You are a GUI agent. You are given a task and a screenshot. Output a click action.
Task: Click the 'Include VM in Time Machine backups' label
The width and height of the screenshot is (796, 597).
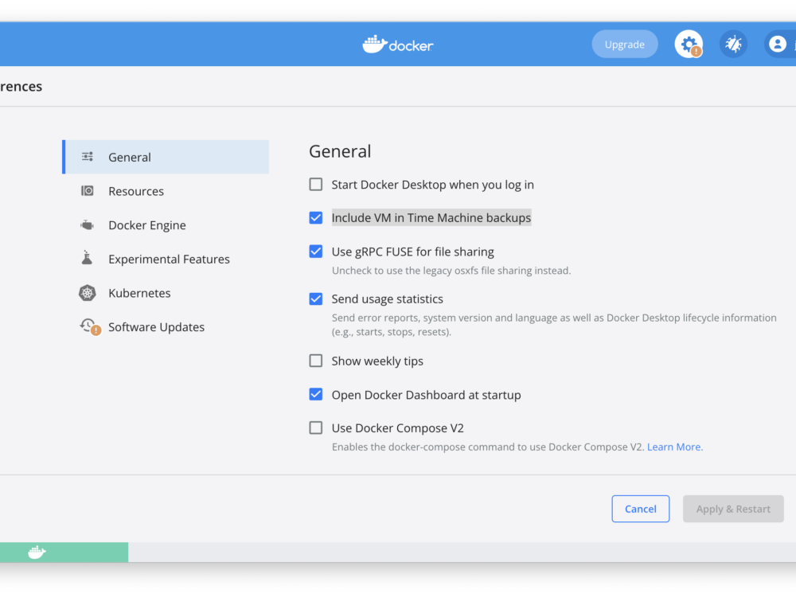[431, 218]
